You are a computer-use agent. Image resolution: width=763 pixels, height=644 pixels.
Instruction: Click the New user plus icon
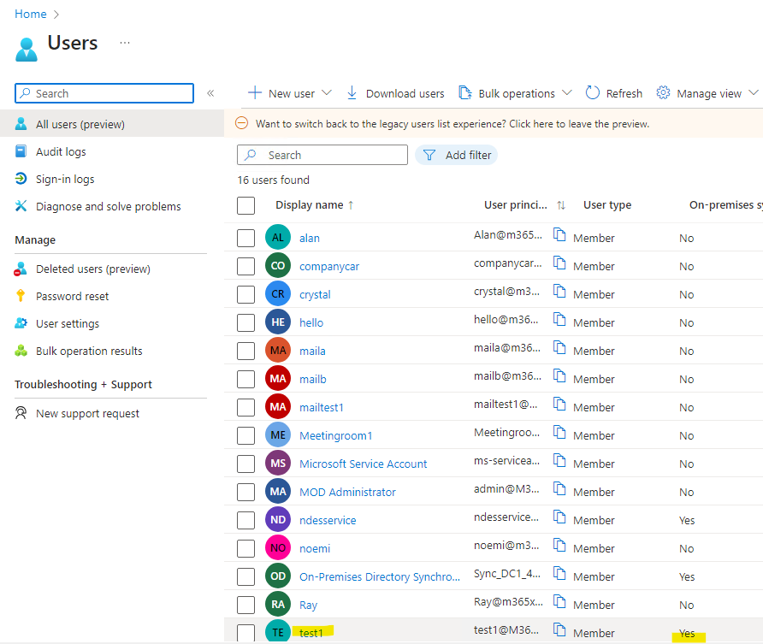click(x=255, y=92)
